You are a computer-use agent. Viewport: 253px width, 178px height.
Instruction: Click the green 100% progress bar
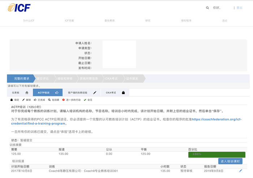tap(216, 154)
